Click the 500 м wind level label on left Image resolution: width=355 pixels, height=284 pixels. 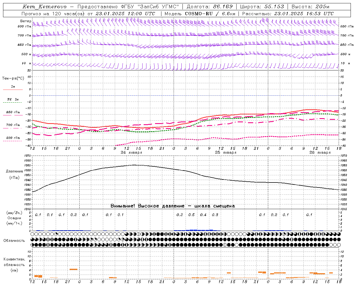click(26, 54)
